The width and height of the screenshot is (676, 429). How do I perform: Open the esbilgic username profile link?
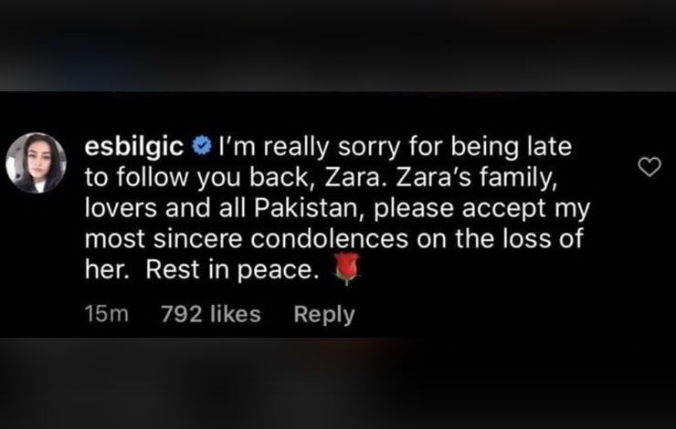coord(134,146)
